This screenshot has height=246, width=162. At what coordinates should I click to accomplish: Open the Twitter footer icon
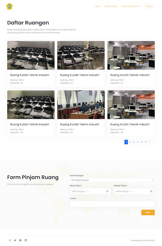pos(15,240)
